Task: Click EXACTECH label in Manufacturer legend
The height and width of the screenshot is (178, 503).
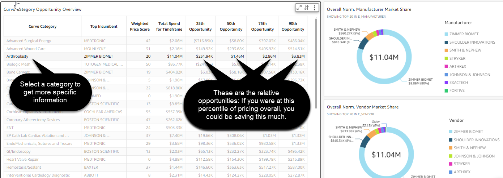Action: pos(458,83)
